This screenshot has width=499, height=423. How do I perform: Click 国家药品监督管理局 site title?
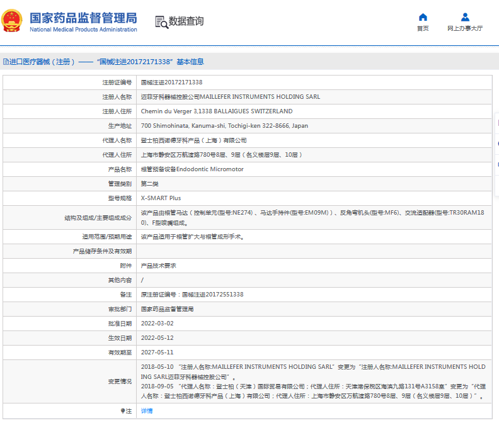tap(83, 18)
